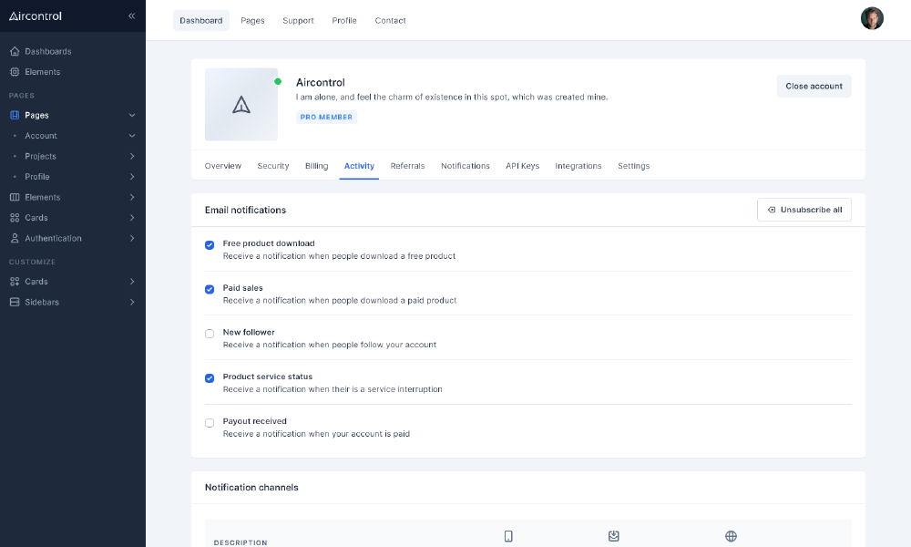Uncheck the Free product download notification
Viewport: 911px width, 547px height.
[210, 245]
